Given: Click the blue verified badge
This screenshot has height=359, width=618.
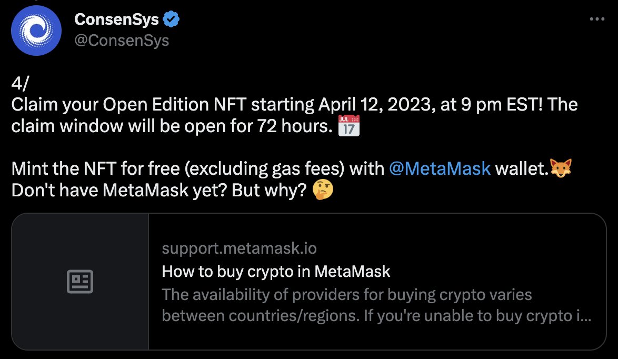Looking at the screenshot, I should pos(171,19).
